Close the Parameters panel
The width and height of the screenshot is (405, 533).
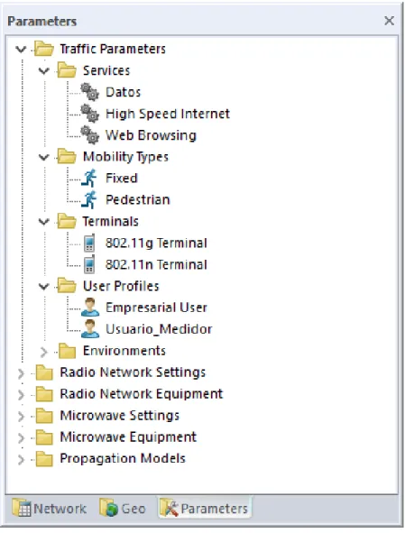coord(389,21)
